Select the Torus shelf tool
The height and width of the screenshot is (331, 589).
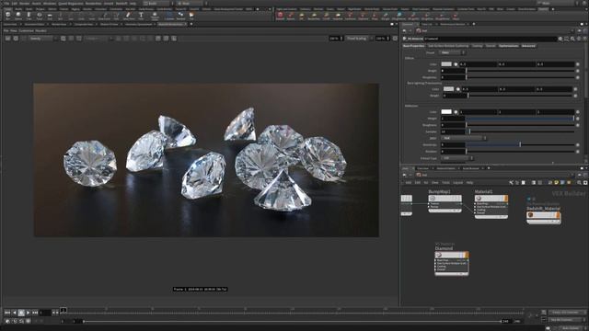pyautogui.click(x=39, y=16)
